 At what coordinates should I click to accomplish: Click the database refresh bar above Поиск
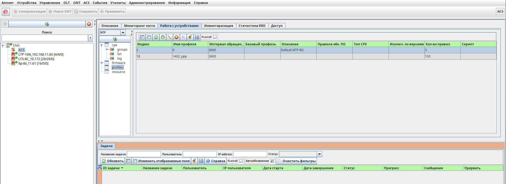(x=47, y=24)
